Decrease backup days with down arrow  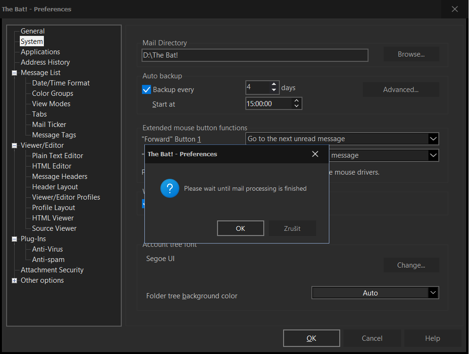[x=274, y=90]
